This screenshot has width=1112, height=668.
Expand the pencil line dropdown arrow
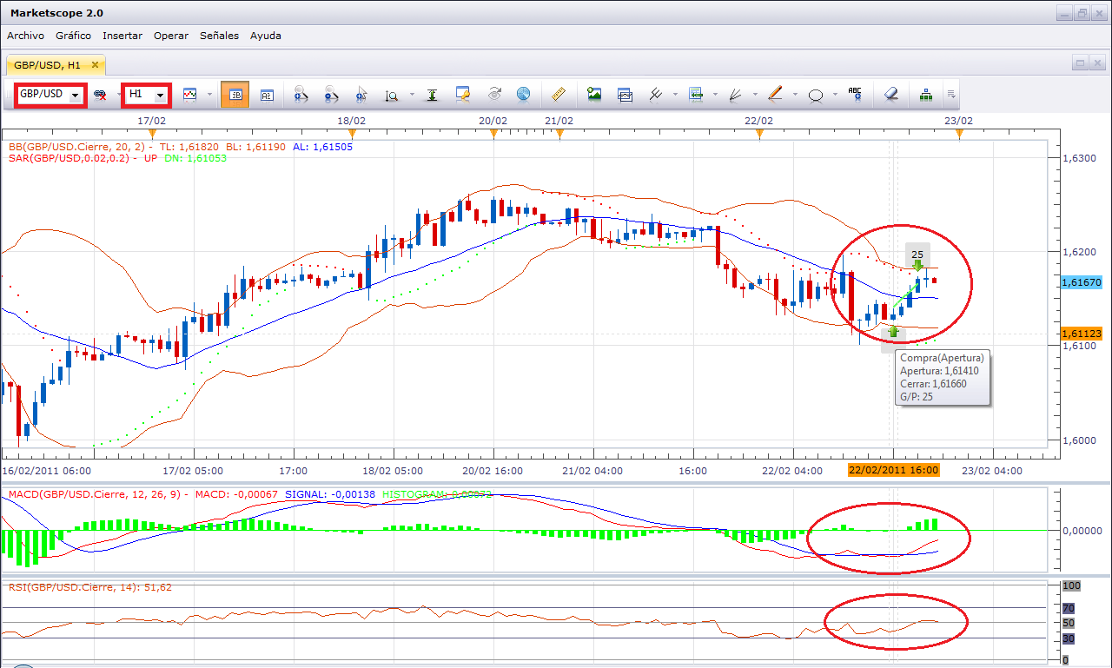pos(795,95)
